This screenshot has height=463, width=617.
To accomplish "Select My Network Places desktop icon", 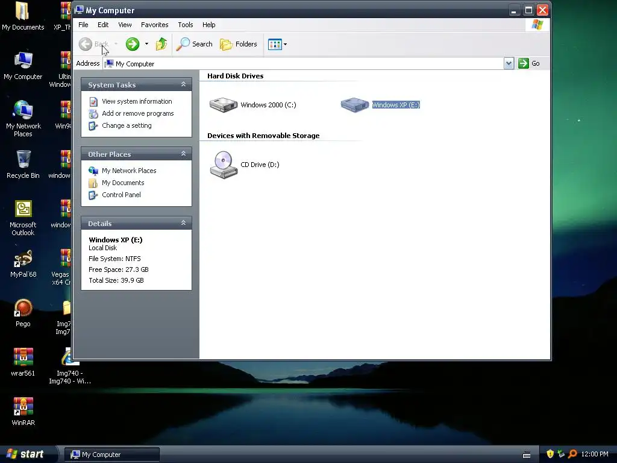I will (x=23, y=119).
